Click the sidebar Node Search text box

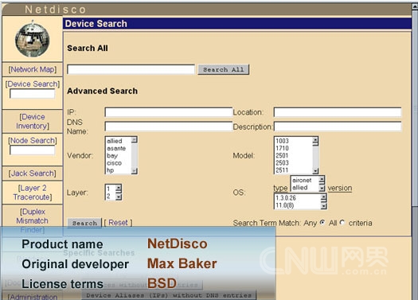[33, 150]
